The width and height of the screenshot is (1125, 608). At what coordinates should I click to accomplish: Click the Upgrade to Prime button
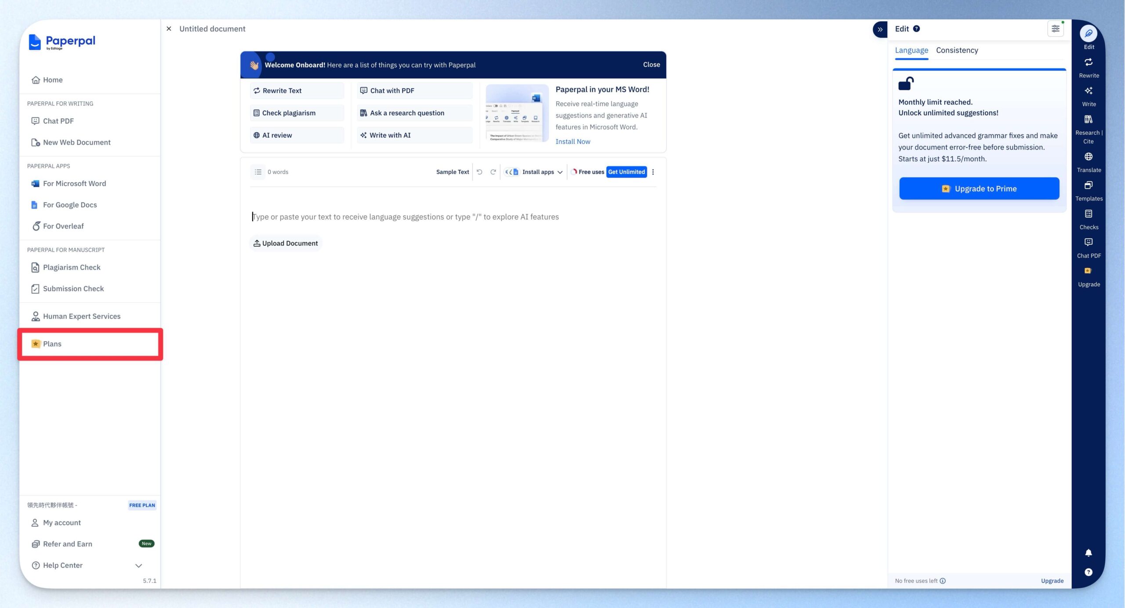(x=979, y=189)
